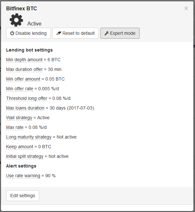
Task: Click the Long maturity strategy label
Action: [x=29, y=137]
